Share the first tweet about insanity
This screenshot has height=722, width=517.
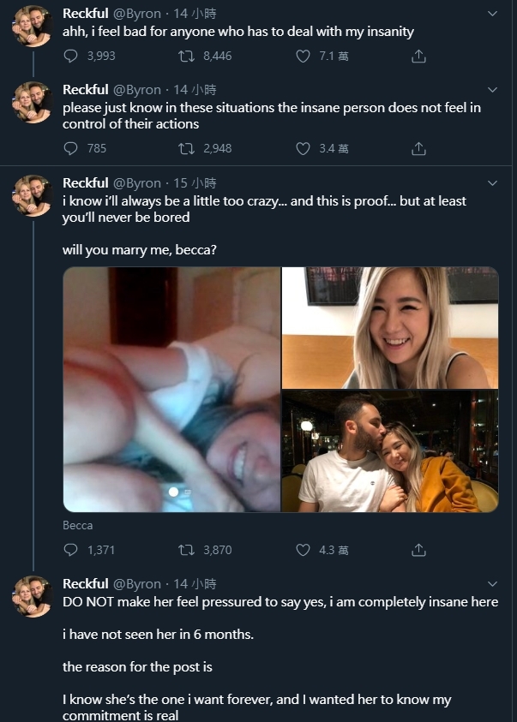coord(418,56)
